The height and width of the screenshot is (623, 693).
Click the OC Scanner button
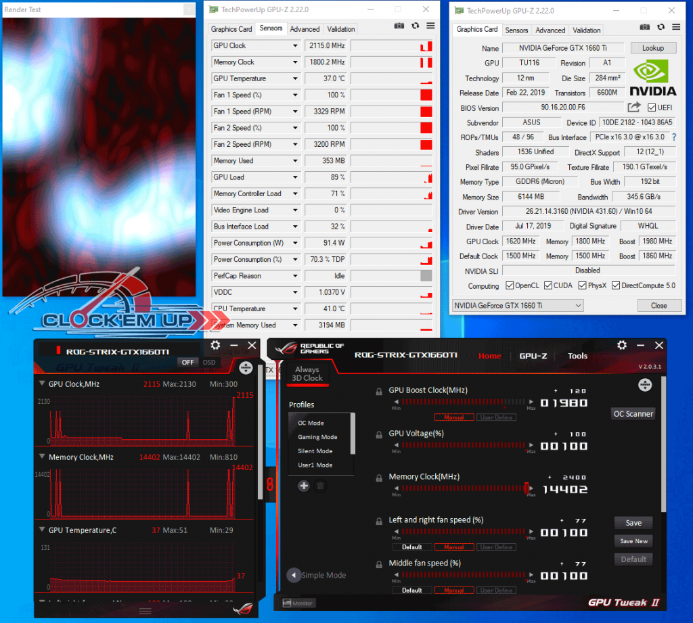(633, 414)
